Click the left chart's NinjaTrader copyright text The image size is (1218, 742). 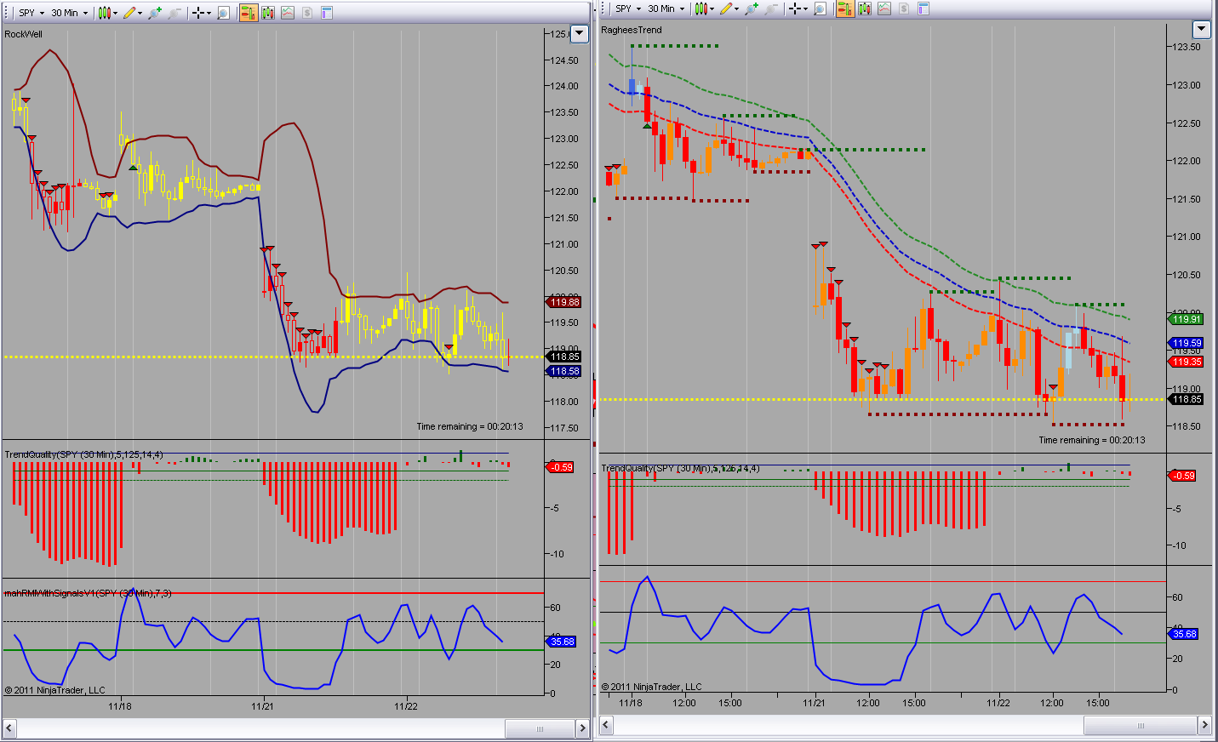point(55,690)
